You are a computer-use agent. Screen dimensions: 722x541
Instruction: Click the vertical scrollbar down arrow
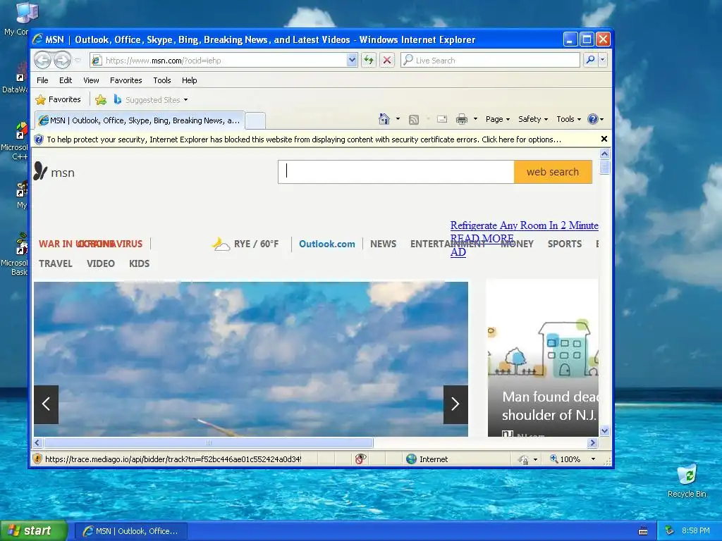tap(604, 431)
